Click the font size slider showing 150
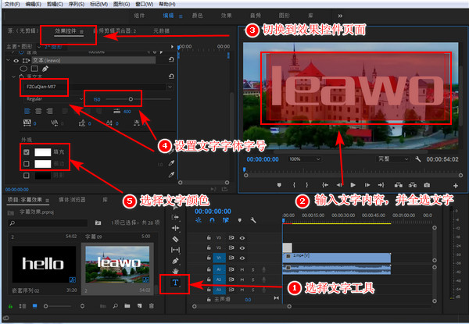 [138, 99]
